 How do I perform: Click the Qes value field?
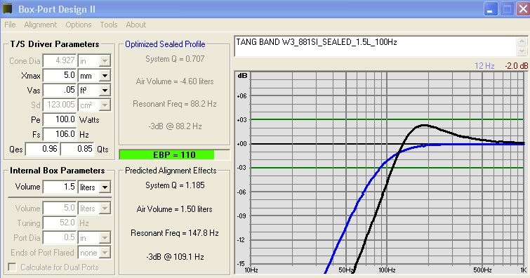click(42, 149)
